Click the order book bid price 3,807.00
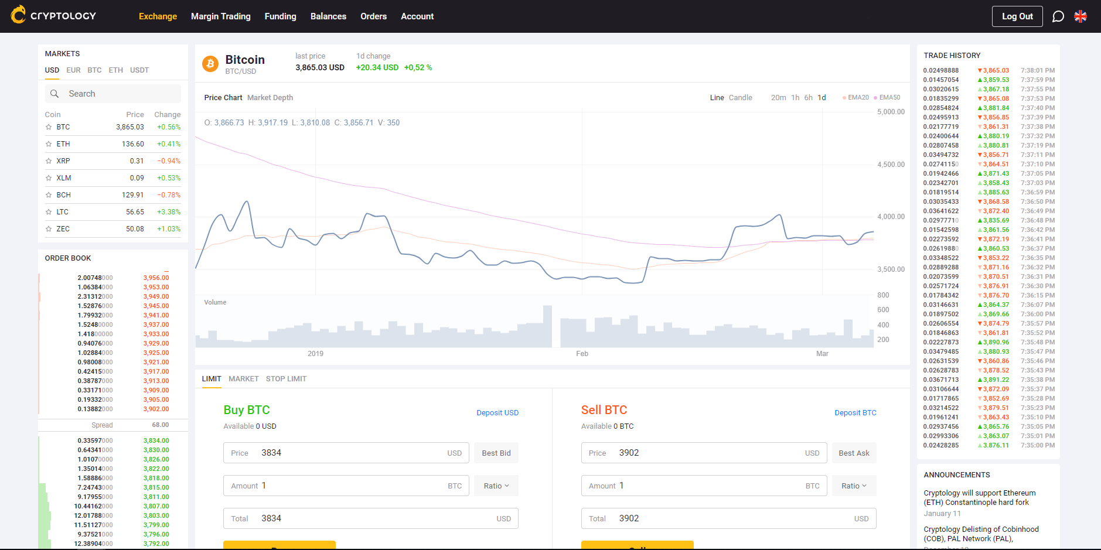Image resolution: width=1101 pixels, height=550 pixels. click(156, 507)
